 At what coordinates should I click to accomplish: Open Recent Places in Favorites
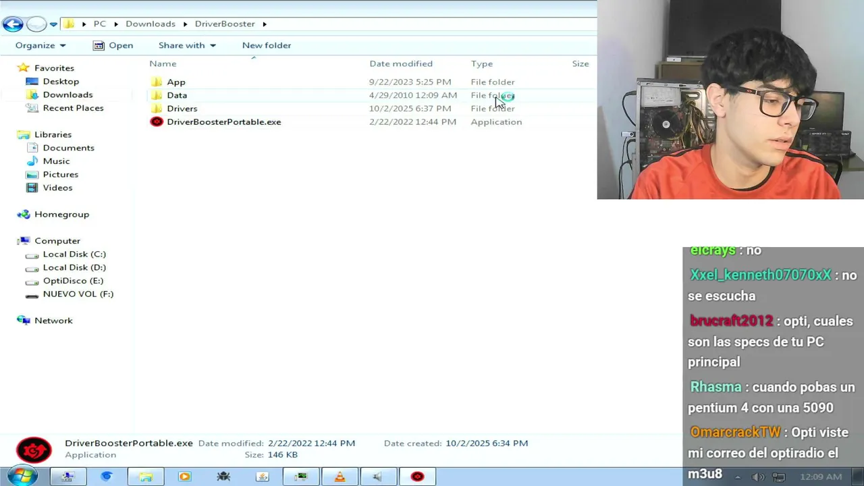(73, 108)
